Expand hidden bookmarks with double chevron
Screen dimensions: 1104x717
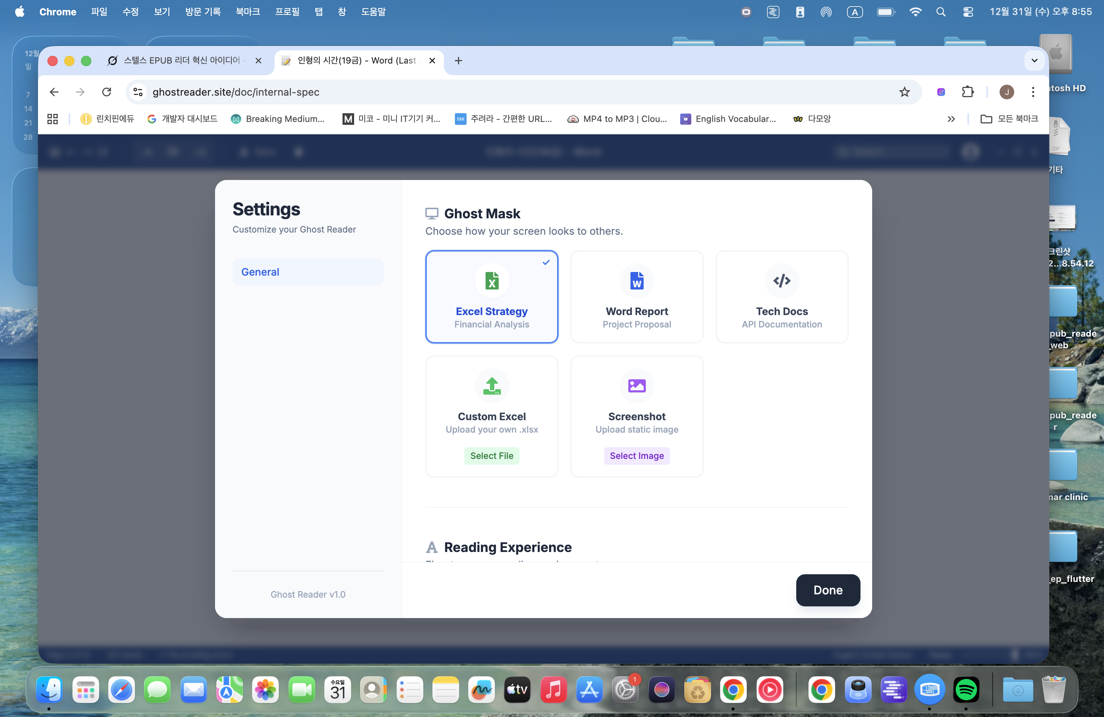click(951, 119)
